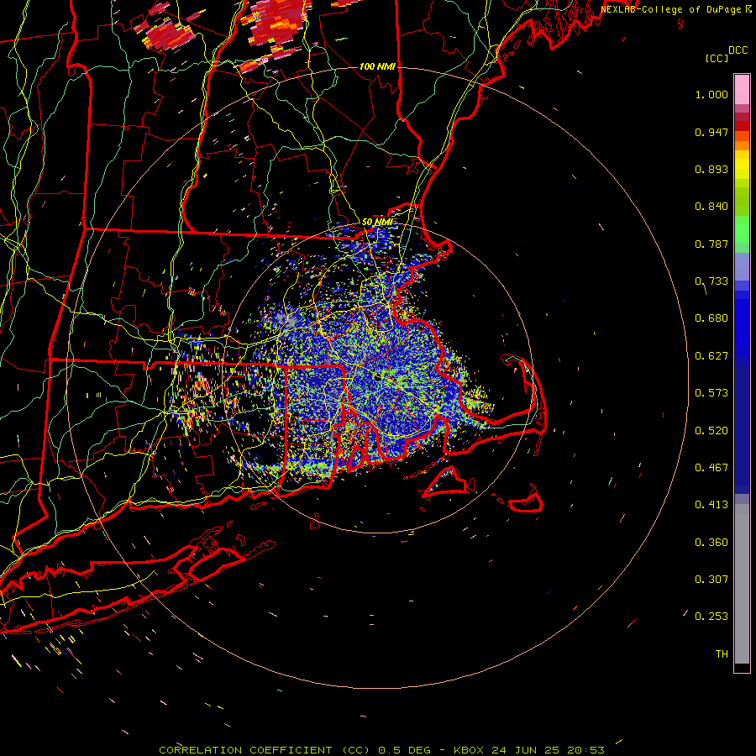Click the 24 JUN 25 date in caption

tap(525, 750)
